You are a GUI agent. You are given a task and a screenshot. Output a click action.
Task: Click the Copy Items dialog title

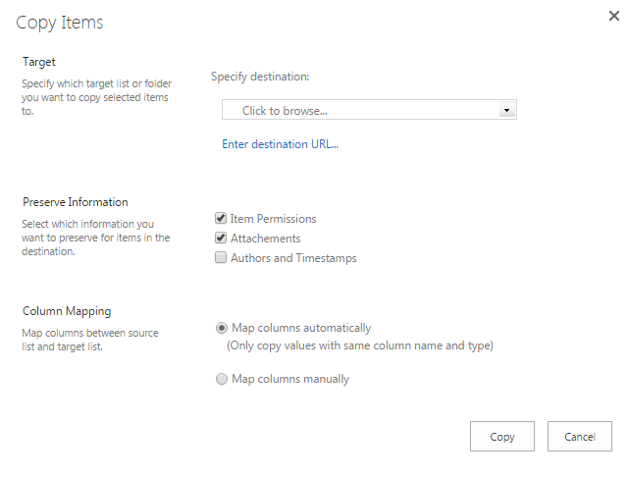60,23
